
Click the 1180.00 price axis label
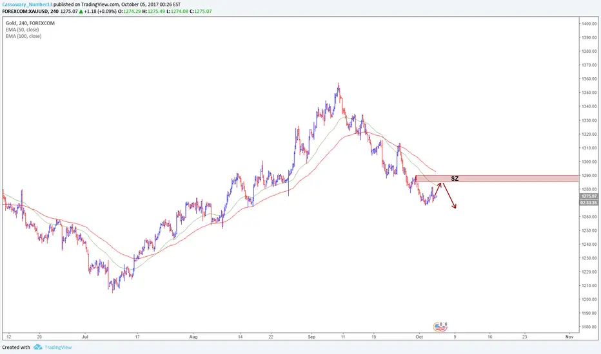[x=589, y=327]
